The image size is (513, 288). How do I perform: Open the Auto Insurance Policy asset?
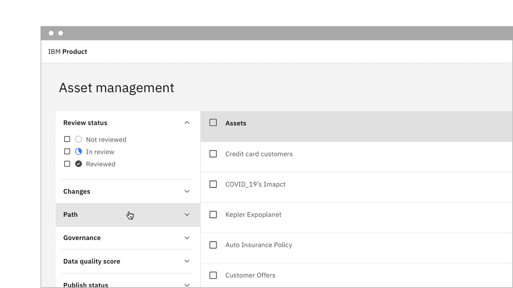pos(258,245)
